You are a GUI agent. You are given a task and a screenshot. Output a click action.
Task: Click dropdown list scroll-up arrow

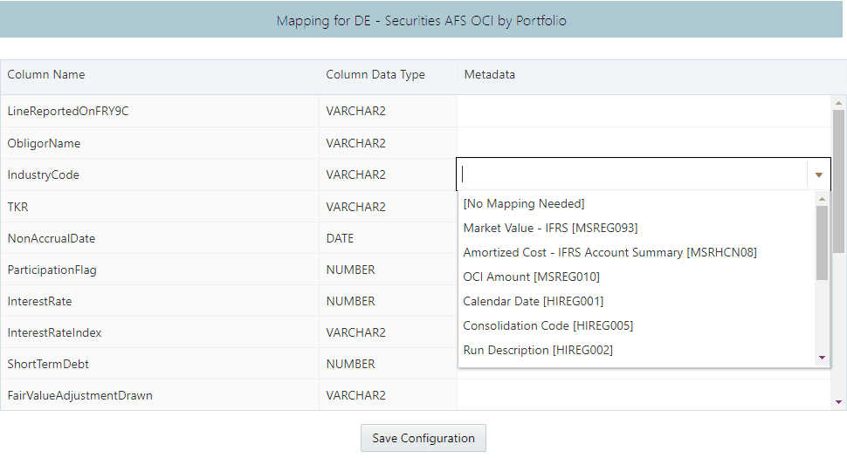[822, 199]
